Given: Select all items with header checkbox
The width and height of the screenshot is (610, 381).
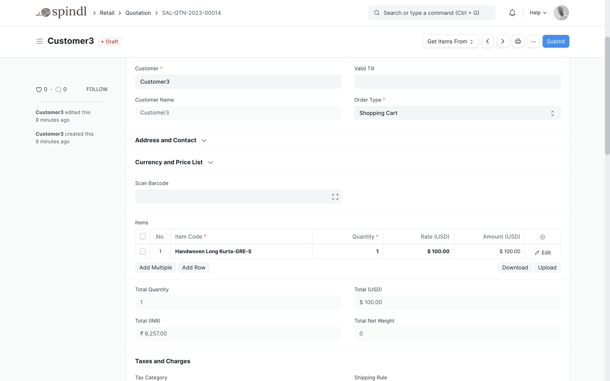Looking at the screenshot, I should click(143, 236).
